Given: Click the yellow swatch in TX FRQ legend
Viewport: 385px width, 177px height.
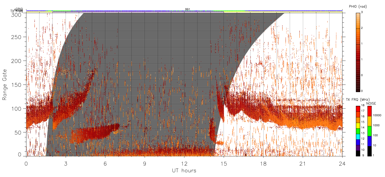Looking at the screenshot, I should point(358,125).
